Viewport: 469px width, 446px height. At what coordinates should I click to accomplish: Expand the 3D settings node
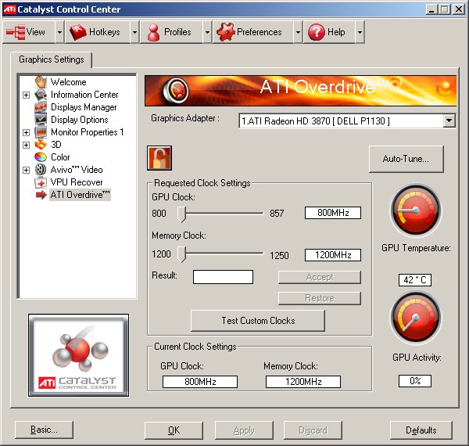[x=26, y=145]
